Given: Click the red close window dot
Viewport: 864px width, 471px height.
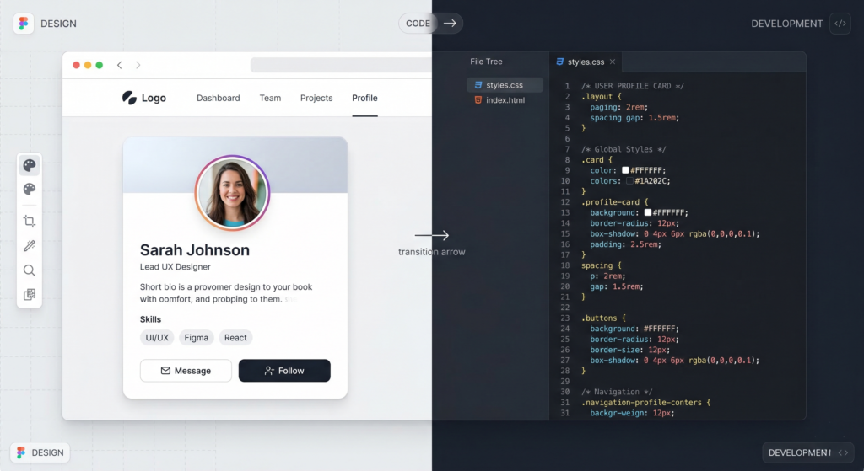Looking at the screenshot, I should (76, 65).
